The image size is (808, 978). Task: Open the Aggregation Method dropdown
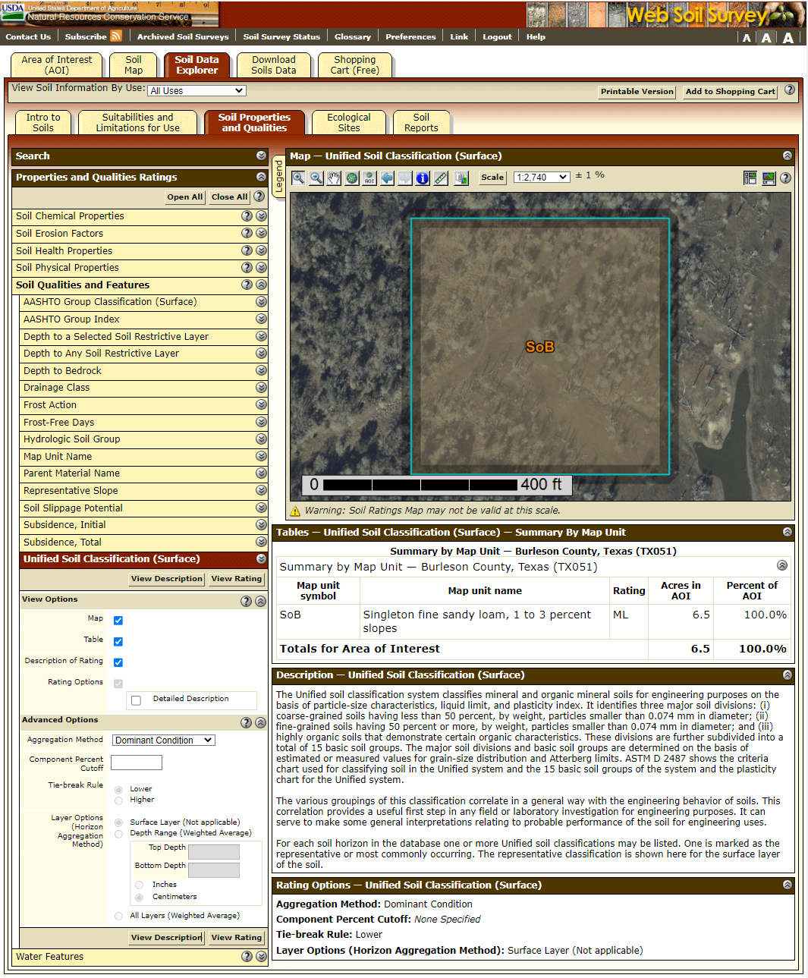pyautogui.click(x=162, y=740)
